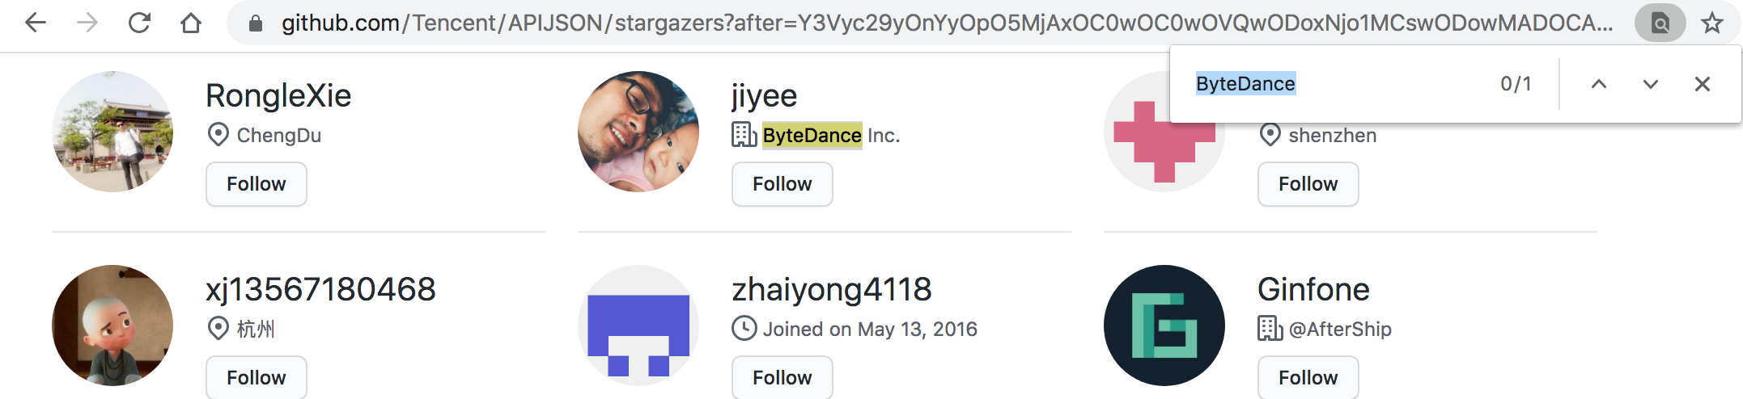Follow the user zhaiyong4118

(782, 378)
